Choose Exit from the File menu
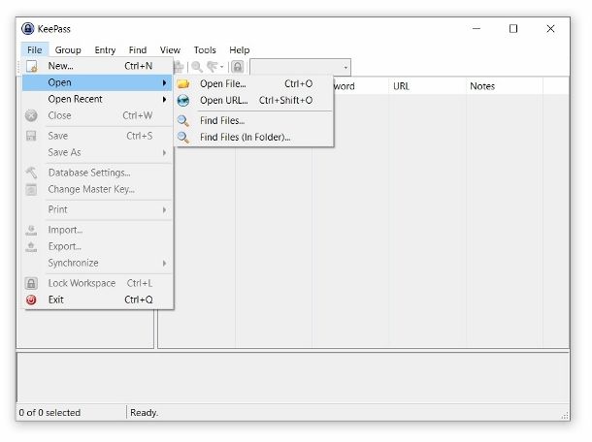The height and width of the screenshot is (442, 592). click(97, 300)
